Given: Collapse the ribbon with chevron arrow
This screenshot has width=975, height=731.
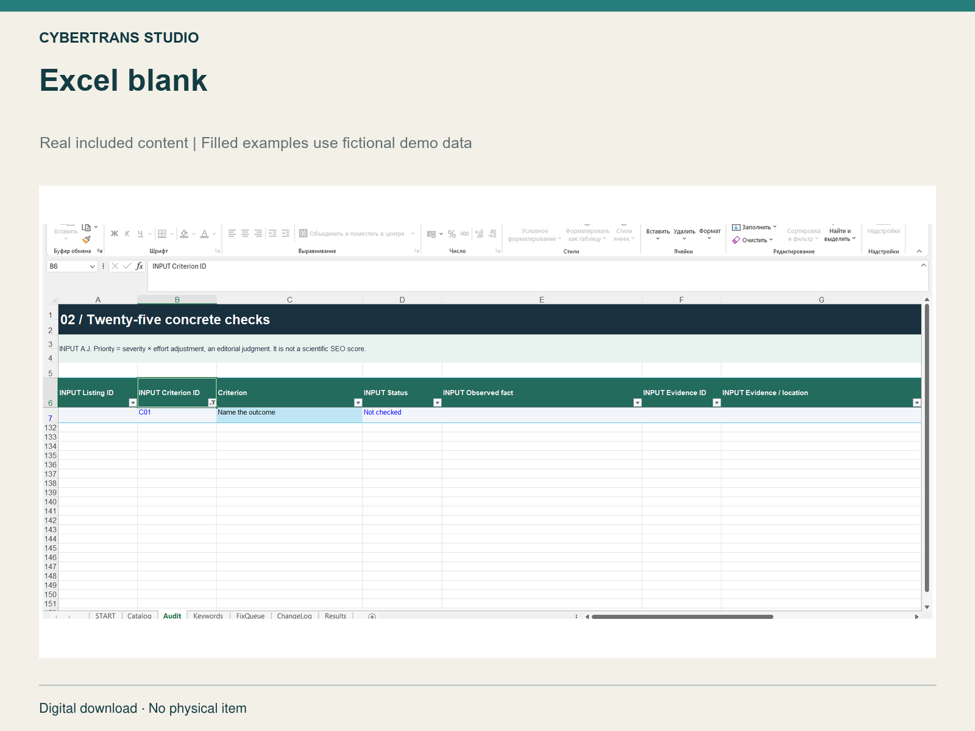Looking at the screenshot, I should pos(920,251).
